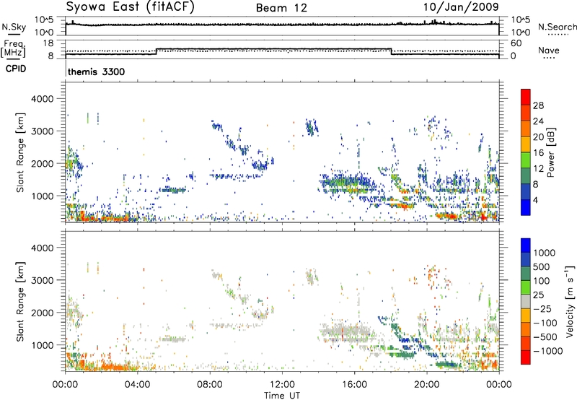Click the '4000' range tick on power panel
The width and height of the screenshot is (577, 400).
pos(42,99)
